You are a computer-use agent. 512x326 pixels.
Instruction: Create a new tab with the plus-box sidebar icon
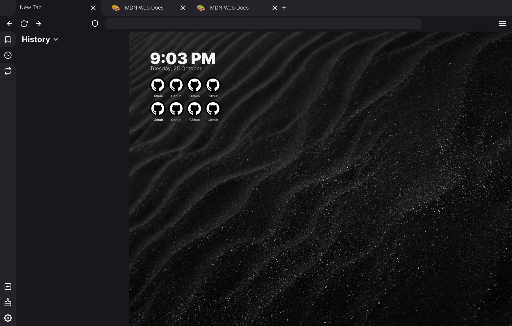[8, 287]
